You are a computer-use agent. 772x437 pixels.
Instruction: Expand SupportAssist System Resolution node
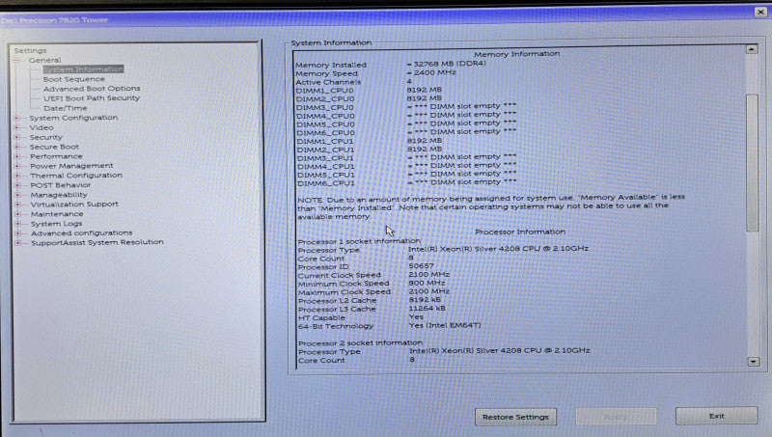point(18,242)
